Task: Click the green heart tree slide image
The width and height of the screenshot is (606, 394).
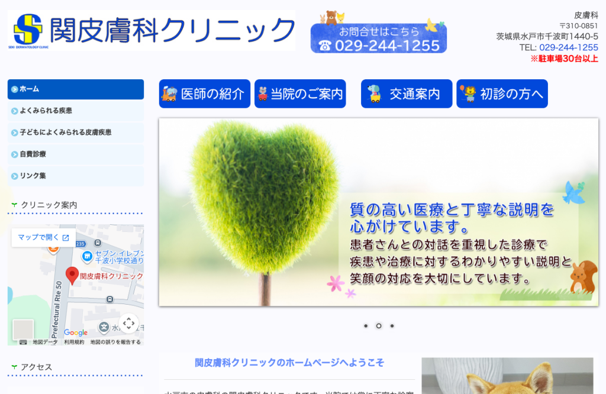Action: tap(379, 212)
